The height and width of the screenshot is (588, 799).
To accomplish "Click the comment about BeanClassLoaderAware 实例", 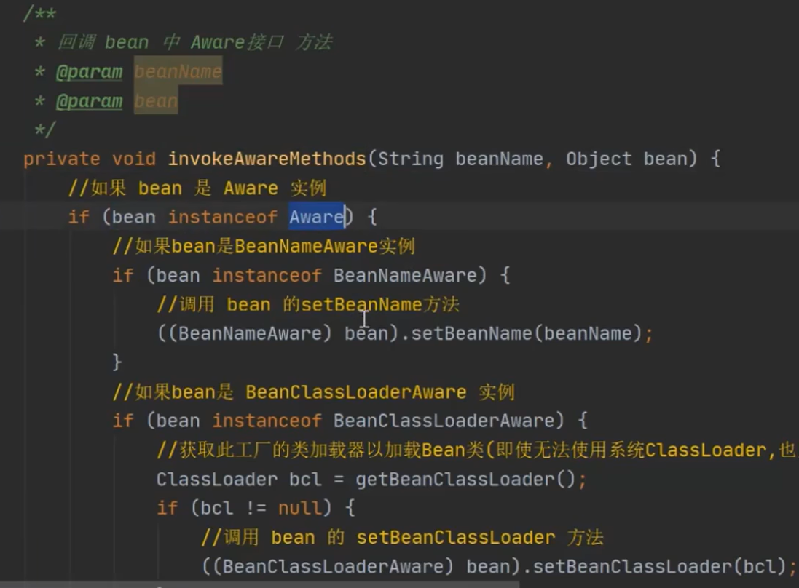I will (x=314, y=392).
